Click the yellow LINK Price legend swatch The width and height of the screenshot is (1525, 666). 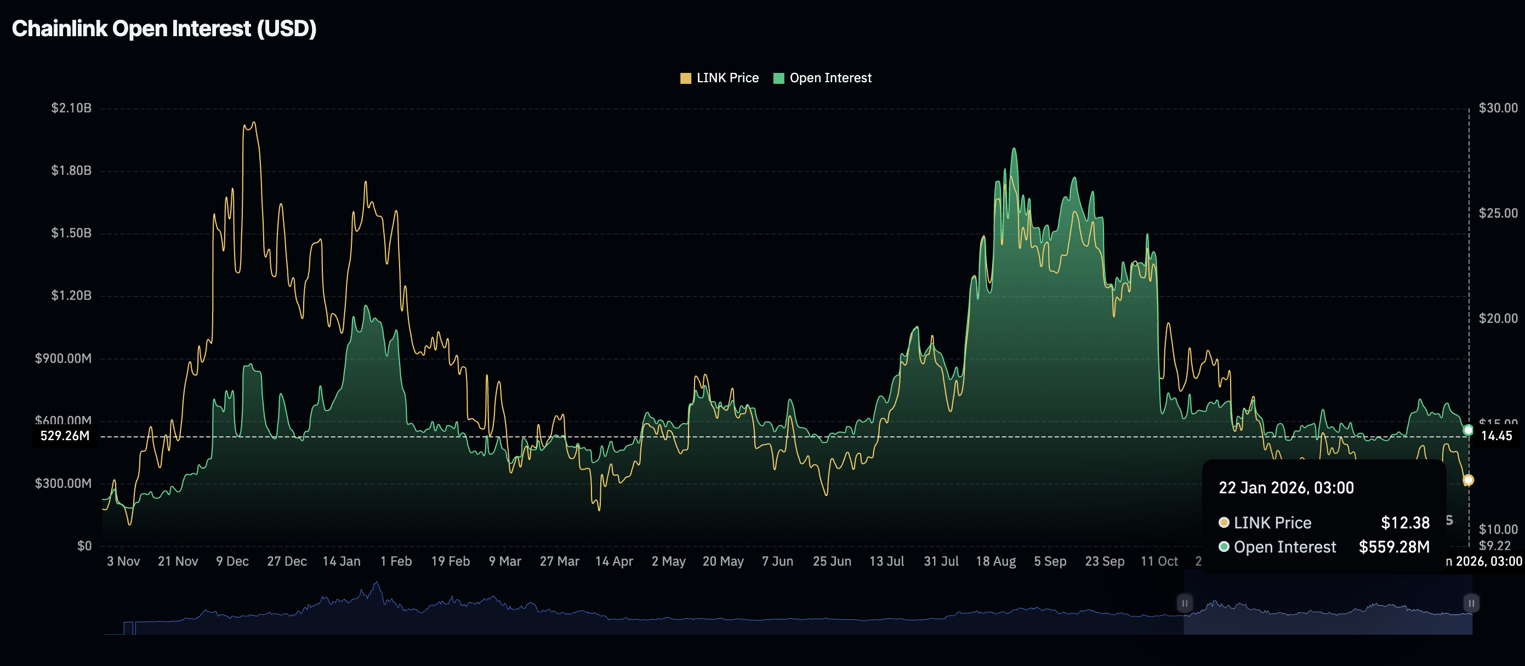coord(687,77)
